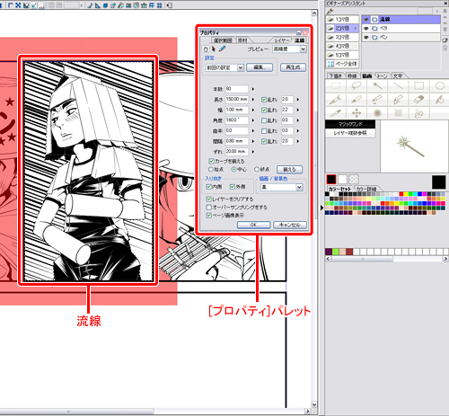Click the fit-to-window arrows icon in top toolbar

click(x=18, y=5)
